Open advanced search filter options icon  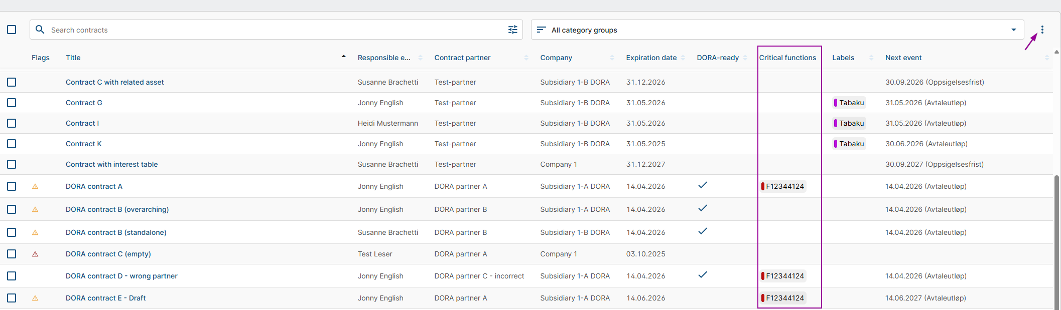[512, 30]
